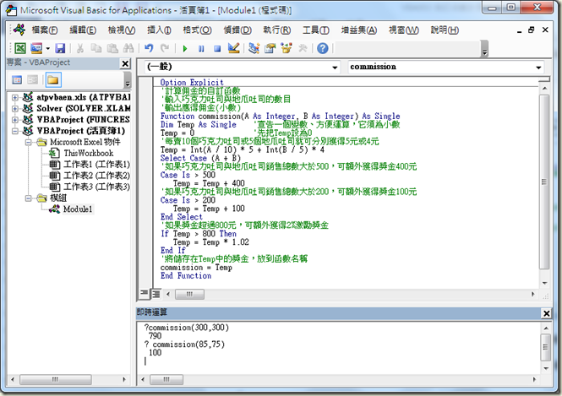Click the VBA menu bar control icon
This screenshot has width=562, height=396.
pos(19,30)
